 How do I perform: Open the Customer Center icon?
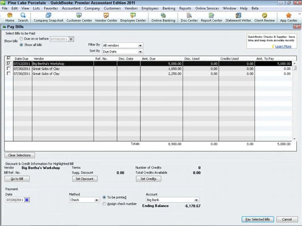tap(79, 17)
